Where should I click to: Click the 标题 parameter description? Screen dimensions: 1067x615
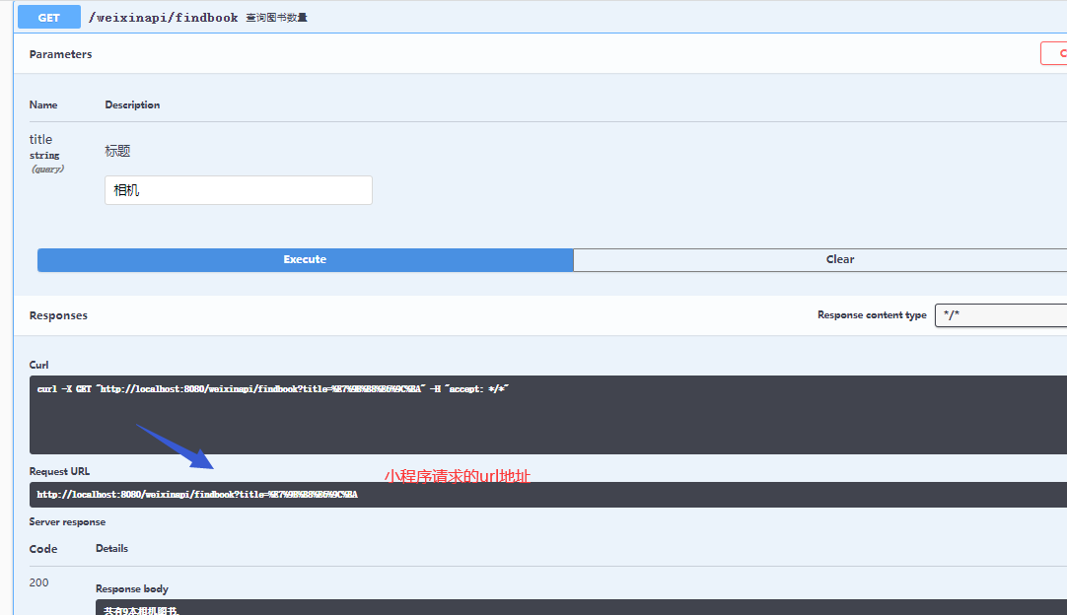[117, 151]
